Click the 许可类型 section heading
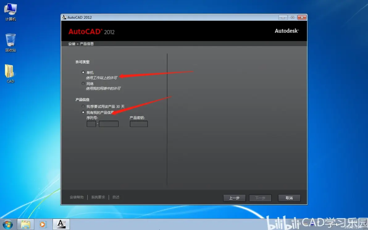Image resolution: width=368 pixels, height=230 pixels. coord(82,62)
